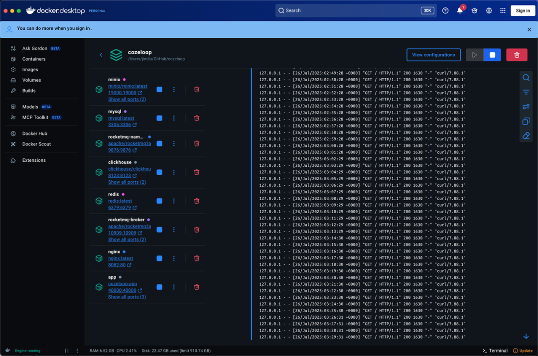Viewport: 538px width, 356px height.
Task: Open Docker Hub section
Action: point(35,134)
